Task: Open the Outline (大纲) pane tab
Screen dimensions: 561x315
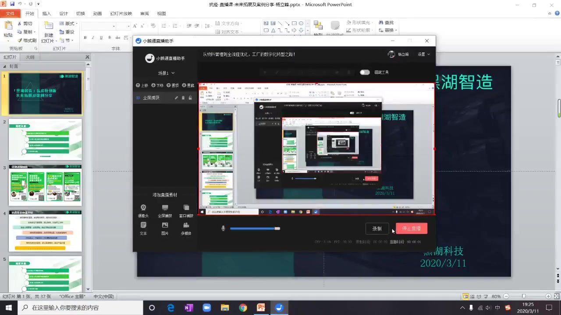Action: 30,57
